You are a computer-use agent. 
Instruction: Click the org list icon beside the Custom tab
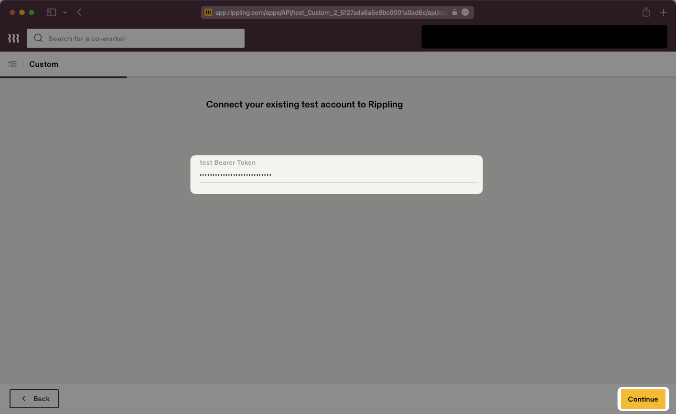(12, 64)
